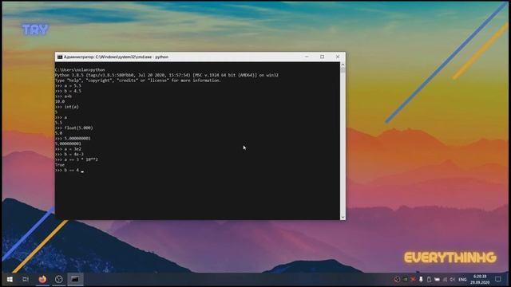Screen dimensions: 511x287
Task: Click the console vertical scrollbar thumb
Action: (343, 70)
